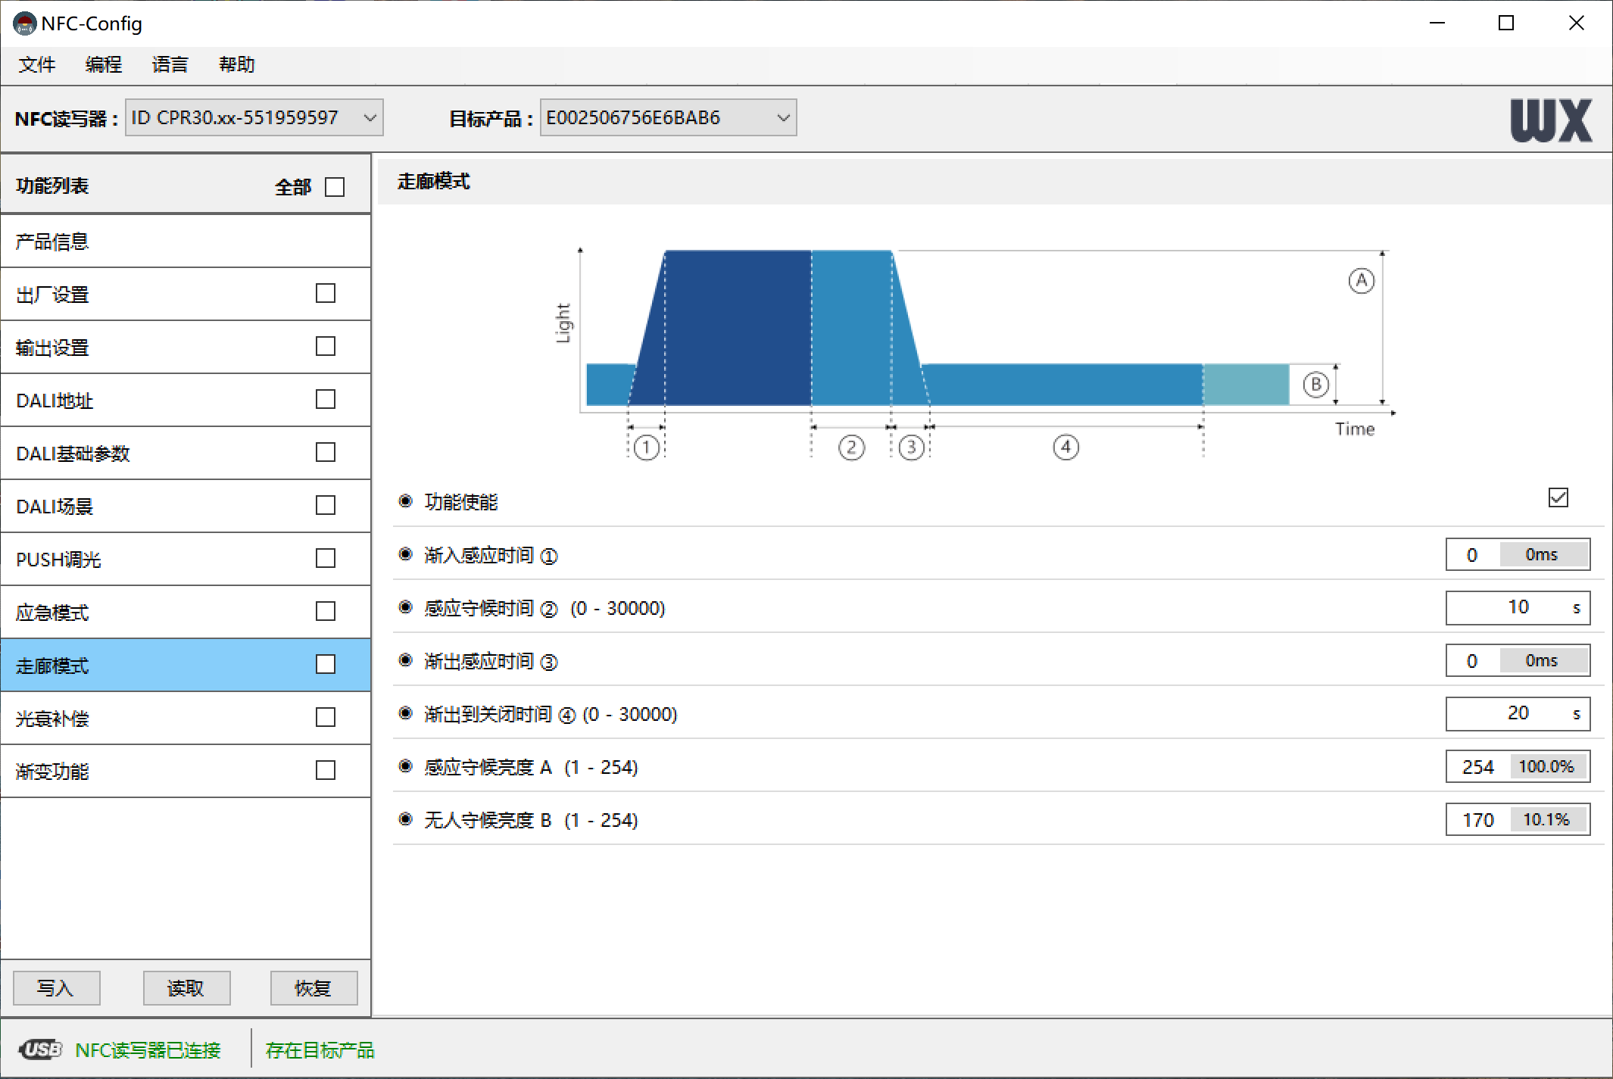The width and height of the screenshot is (1613, 1079).
Task: Click the 10.1% brightness percentage
Action: (x=1547, y=819)
